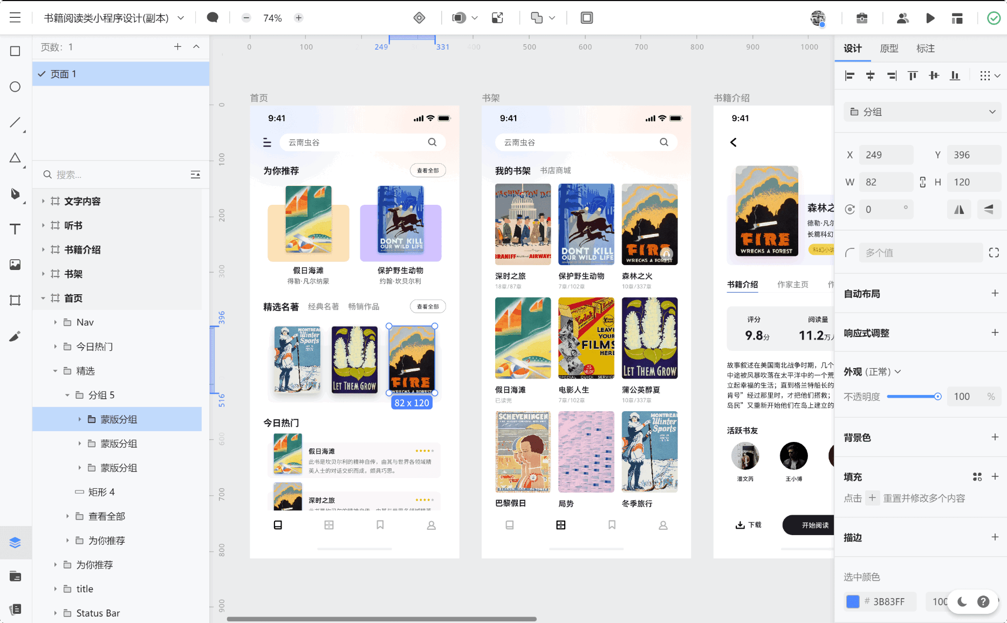The image size is (1007, 623).
Task: Click 查看全部 button beside 为你推荐
Action: 428,170
